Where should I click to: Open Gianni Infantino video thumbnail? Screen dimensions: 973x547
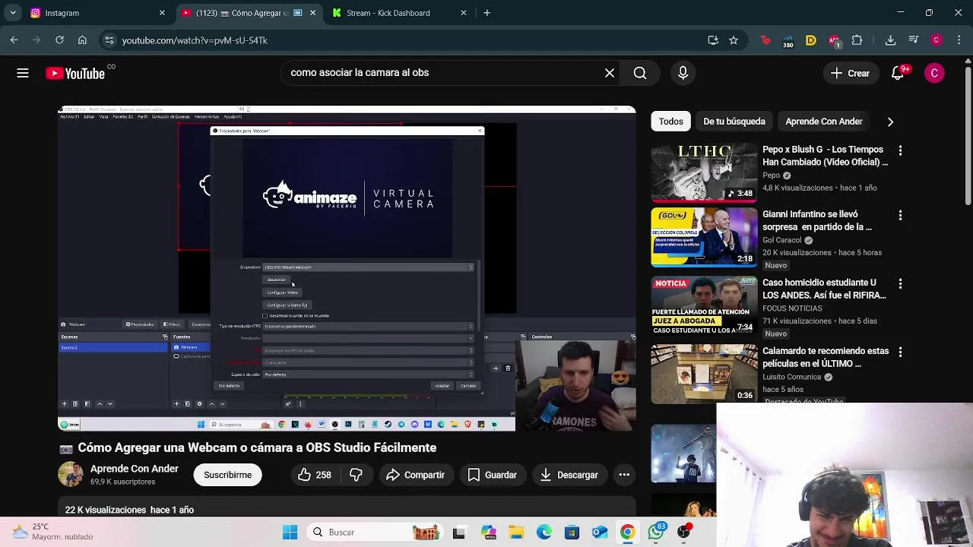(x=704, y=237)
